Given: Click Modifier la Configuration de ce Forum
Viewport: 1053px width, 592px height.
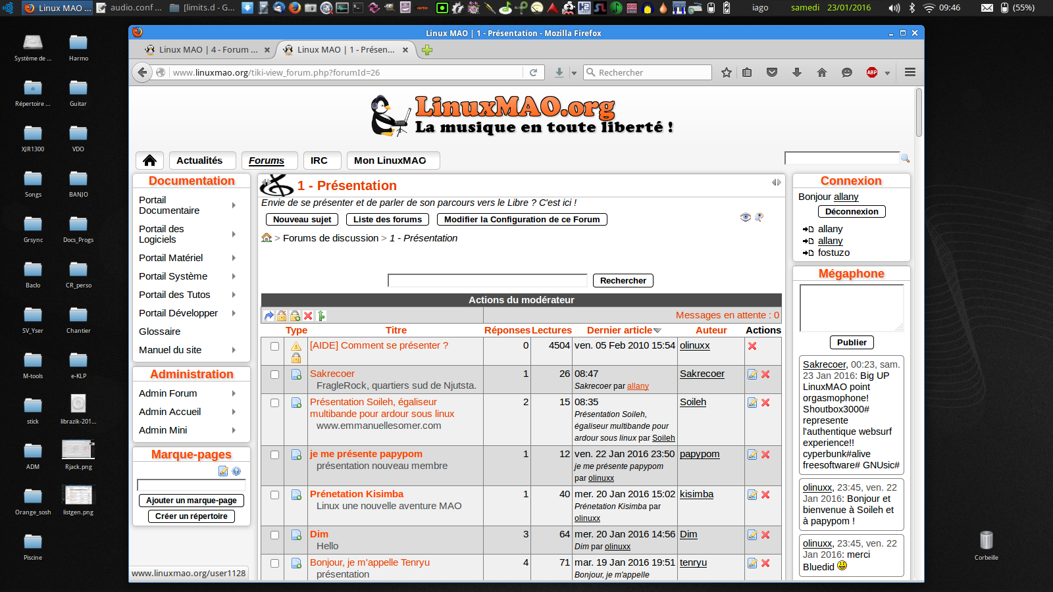Looking at the screenshot, I should [x=522, y=220].
